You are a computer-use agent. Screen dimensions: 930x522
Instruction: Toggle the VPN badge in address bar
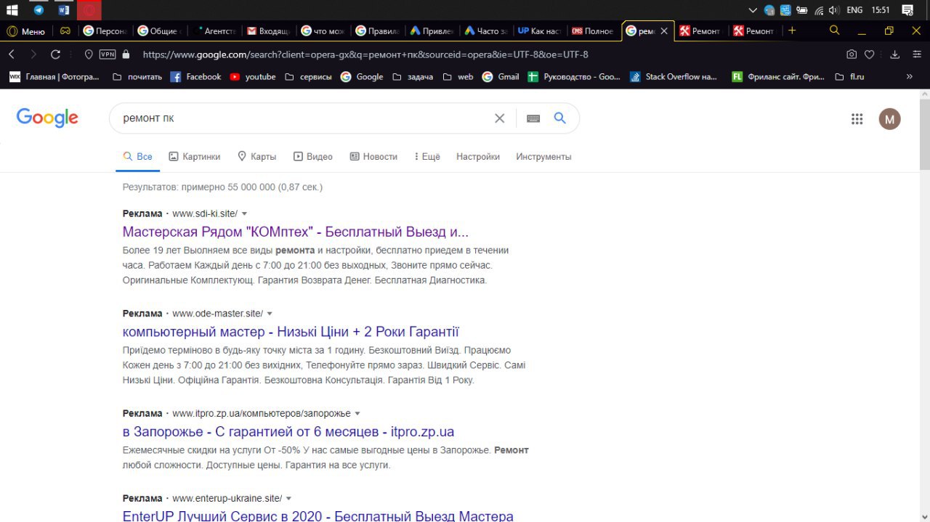click(107, 54)
